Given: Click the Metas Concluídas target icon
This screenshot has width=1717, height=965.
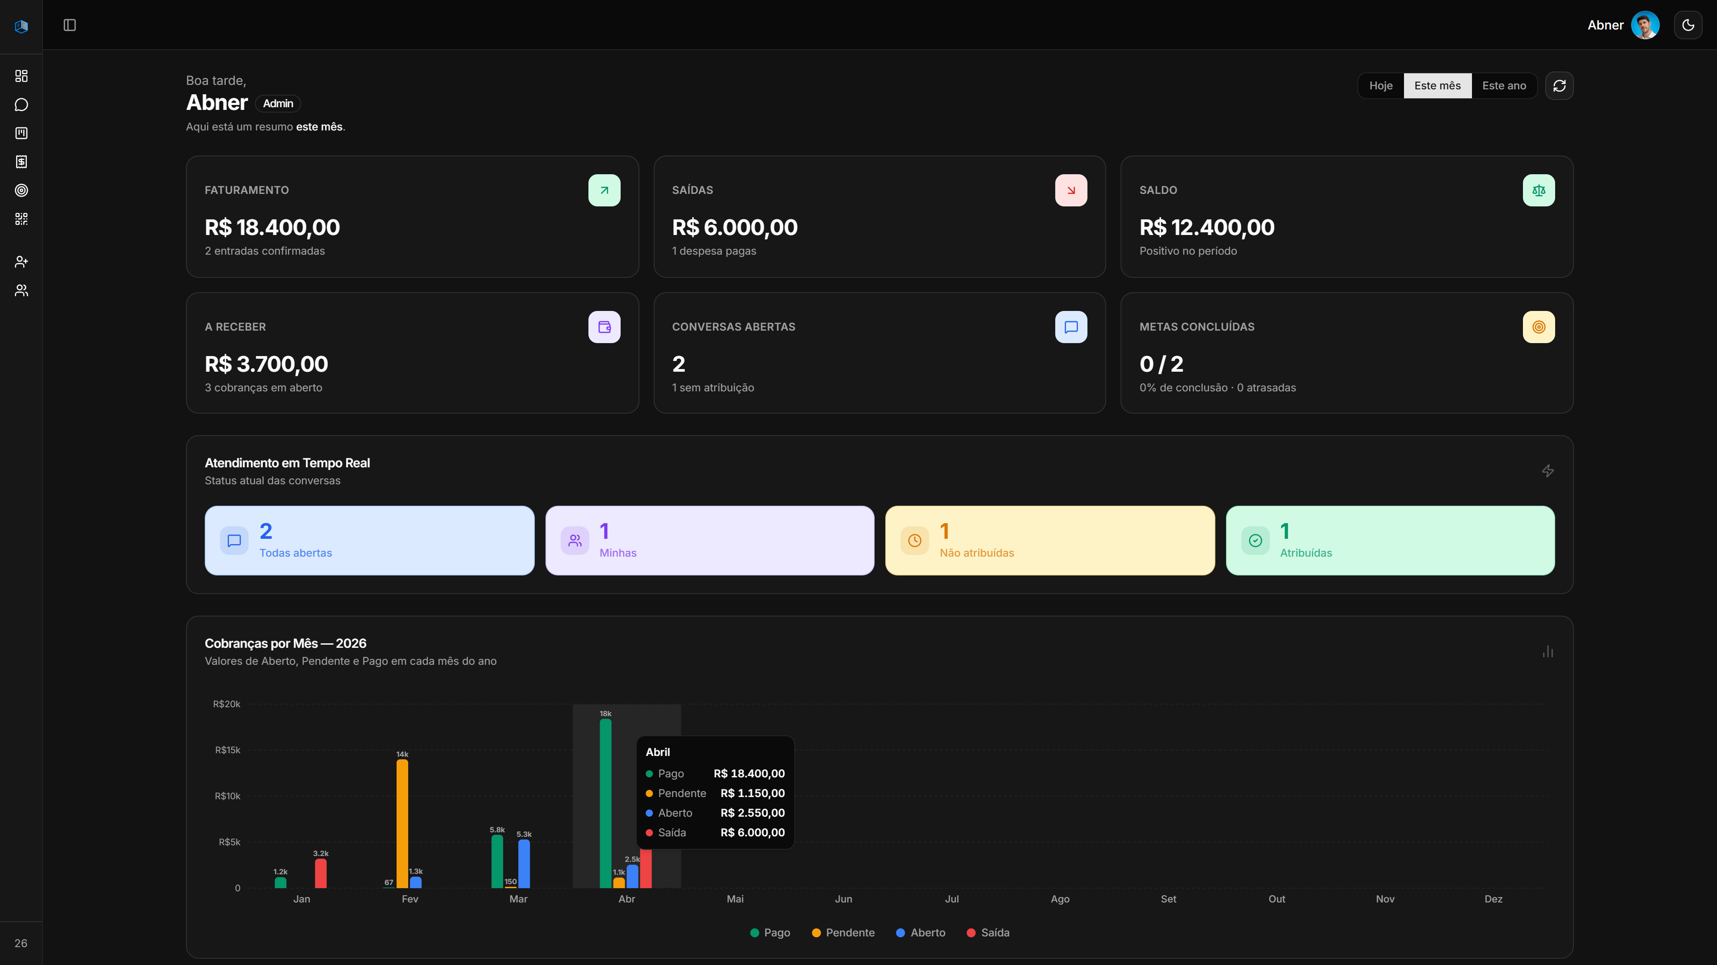Looking at the screenshot, I should click(x=1538, y=327).
